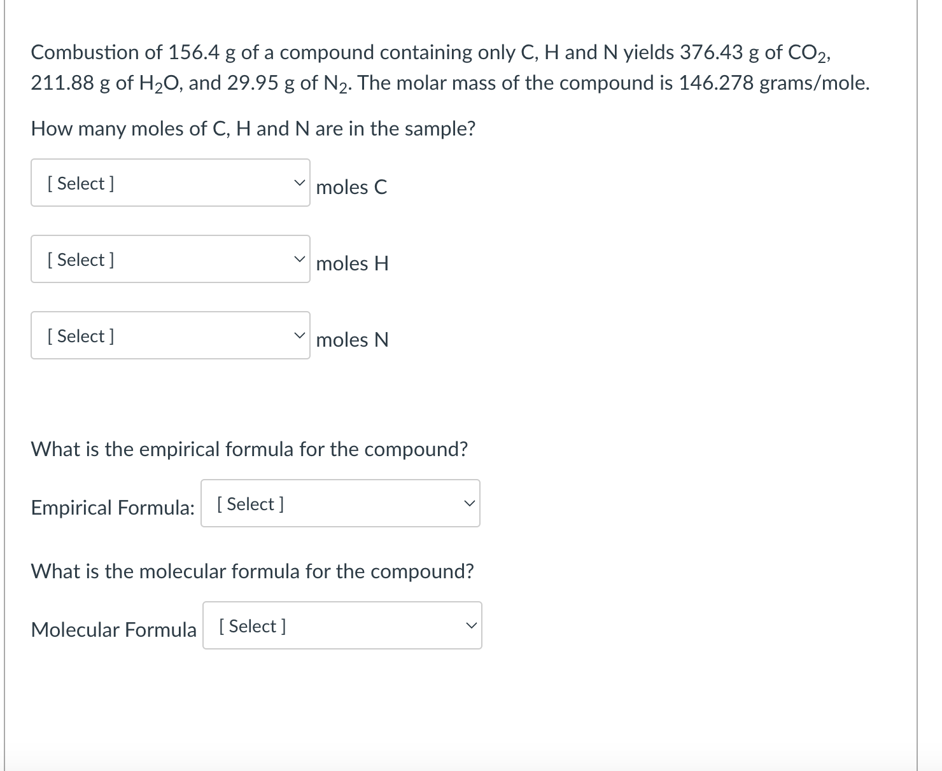The width and height of the screenshot is (942, 771).
Task: Click the Molecular Formula dropdown arrow
Action: (x=471, y=625)
